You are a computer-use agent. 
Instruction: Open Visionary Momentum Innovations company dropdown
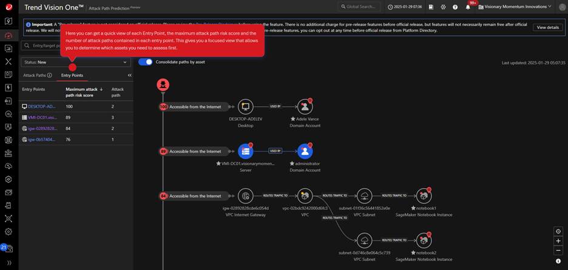[515, 7]
